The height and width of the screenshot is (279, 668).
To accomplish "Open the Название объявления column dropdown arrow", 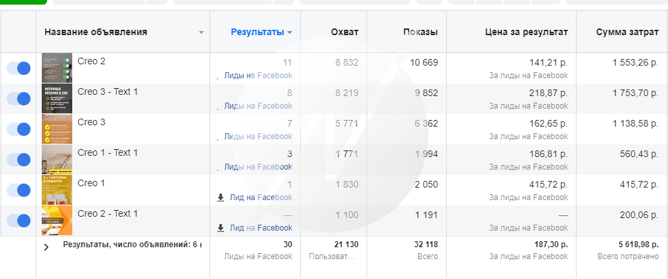I will tap(201, 32).
